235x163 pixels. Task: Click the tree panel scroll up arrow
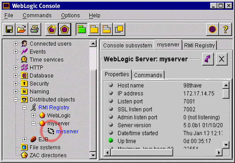click(x=93, y=44)
